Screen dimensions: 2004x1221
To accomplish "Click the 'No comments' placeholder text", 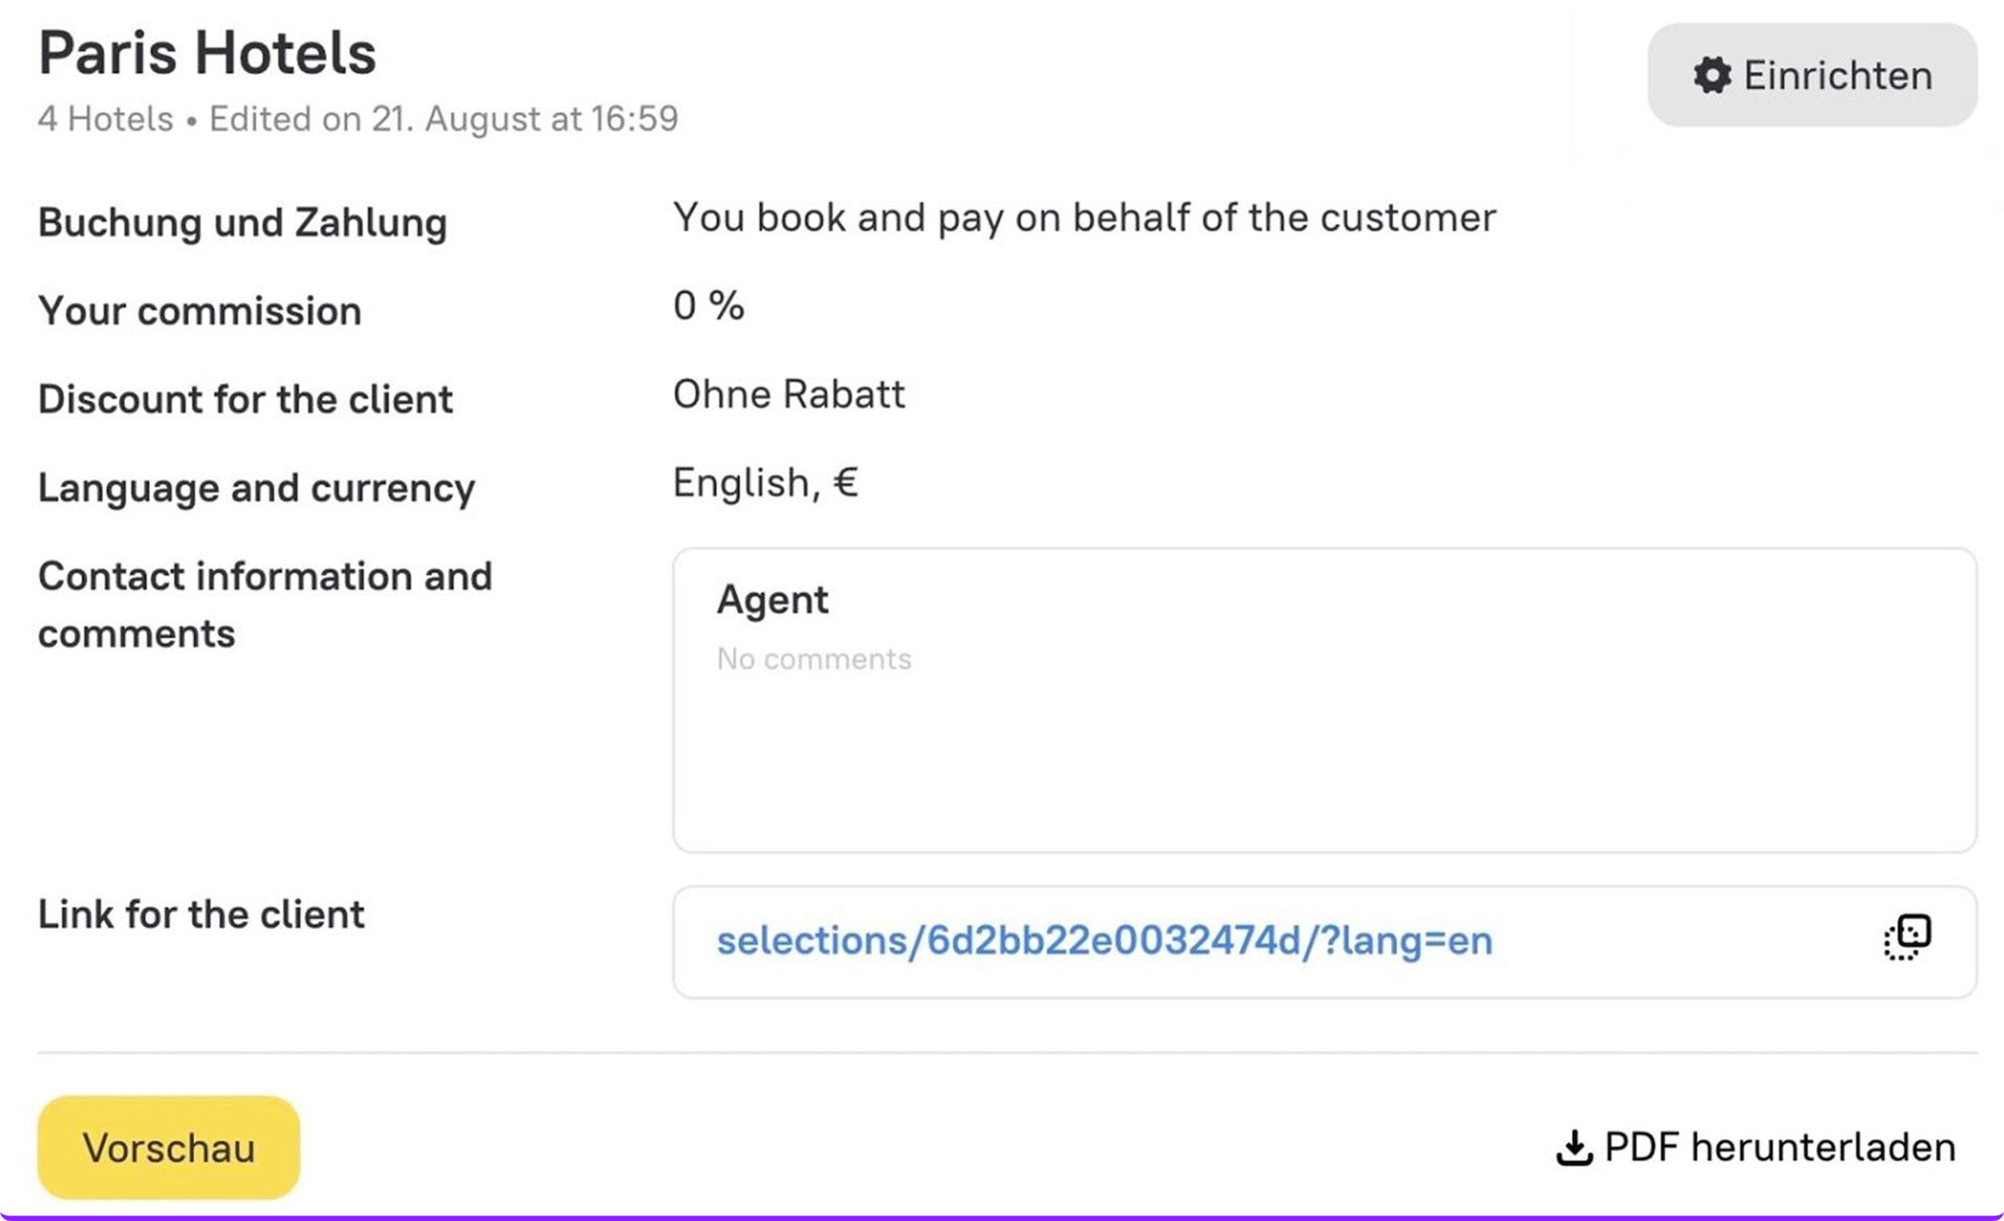I will pos(813,659).
